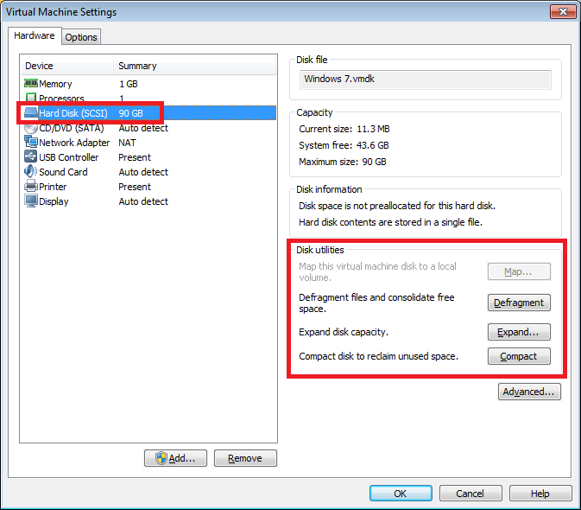
Task: Click the Disk file path field
Action: [425, 80]
